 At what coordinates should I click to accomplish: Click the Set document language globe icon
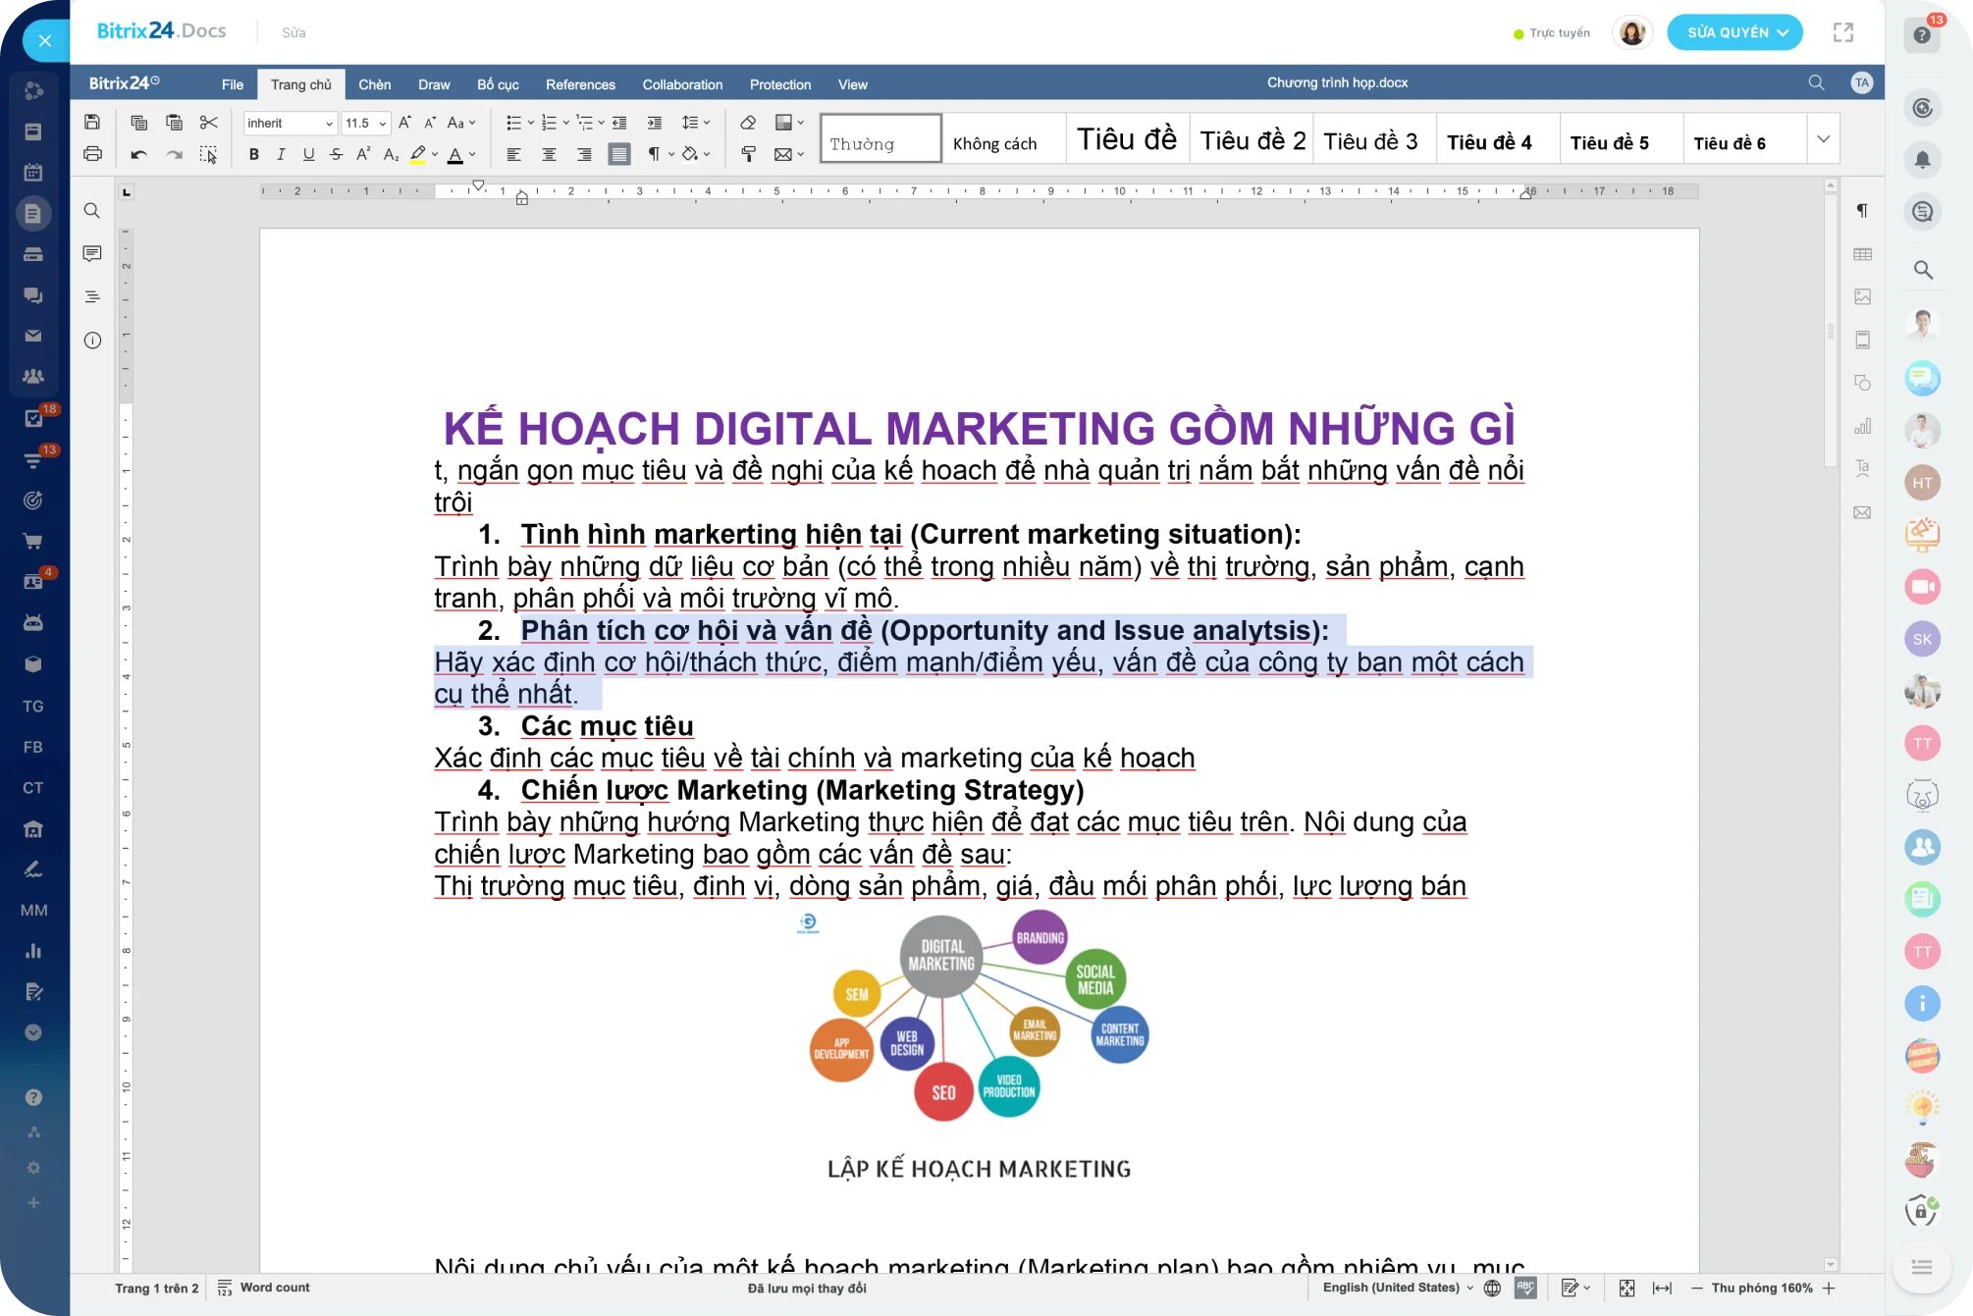pyautogui.click(x=1492, y=1289)
